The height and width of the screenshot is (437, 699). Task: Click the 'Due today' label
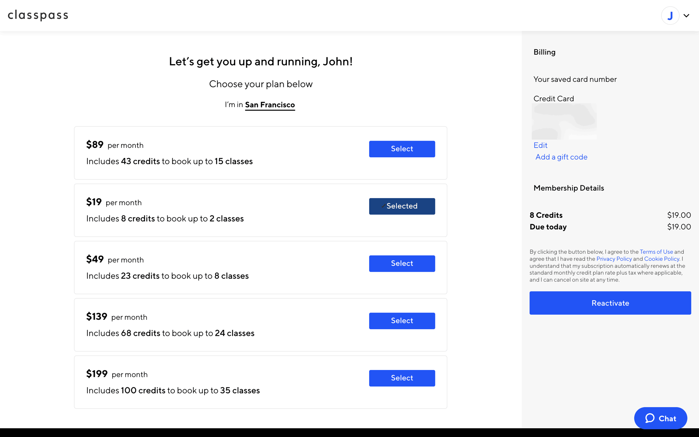[548, 227]
